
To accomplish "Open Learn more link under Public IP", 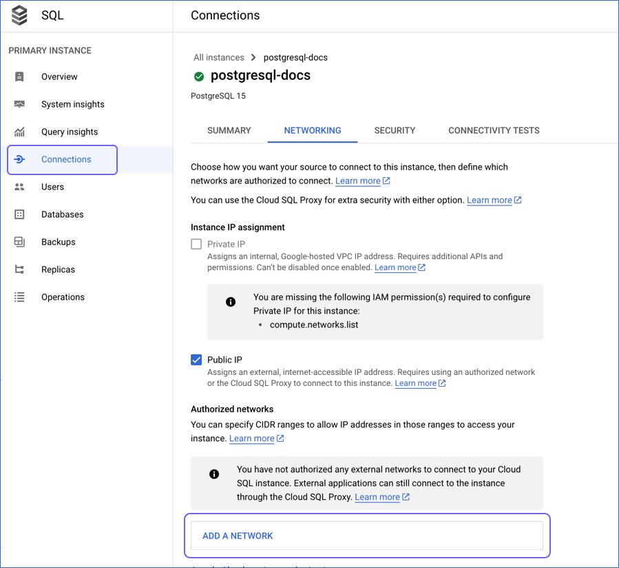I will pos(416,383).
